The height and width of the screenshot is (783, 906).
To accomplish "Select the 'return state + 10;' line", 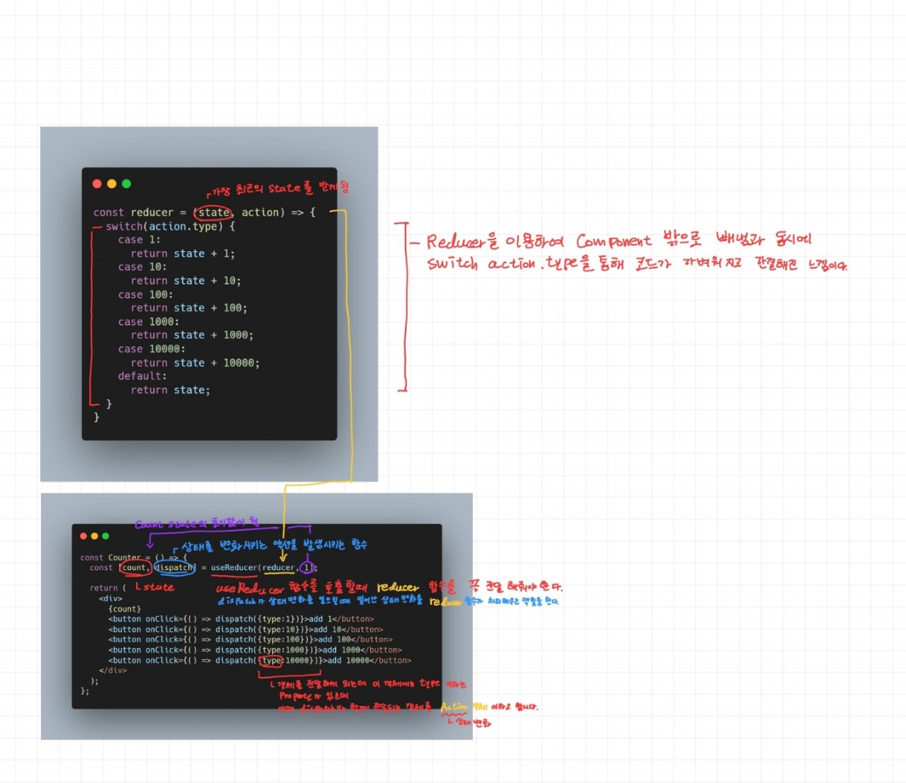I will [x=185, y=281].
